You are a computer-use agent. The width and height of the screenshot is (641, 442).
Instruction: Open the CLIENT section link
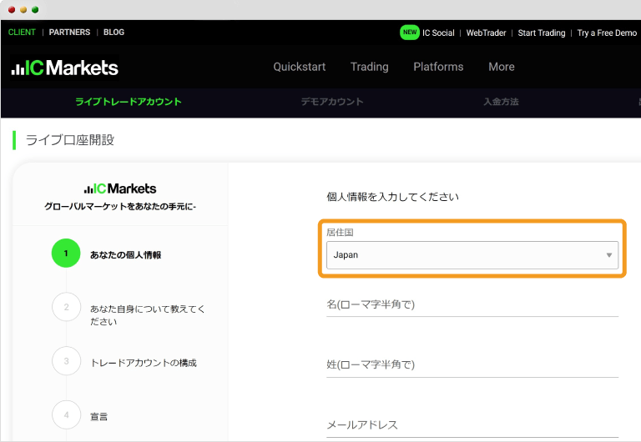point(22,33)
